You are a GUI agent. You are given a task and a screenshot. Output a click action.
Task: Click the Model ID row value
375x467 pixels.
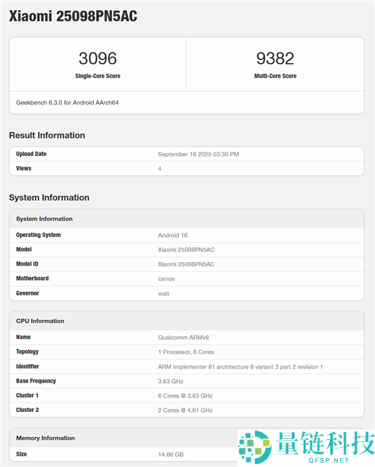(186, 264)
